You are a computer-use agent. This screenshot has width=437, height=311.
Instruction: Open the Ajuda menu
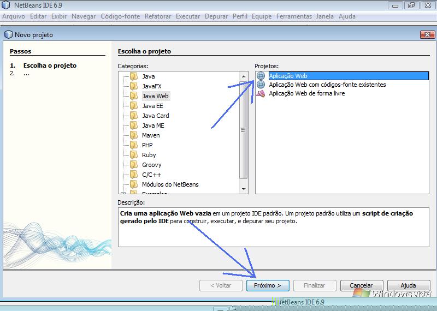347,16
